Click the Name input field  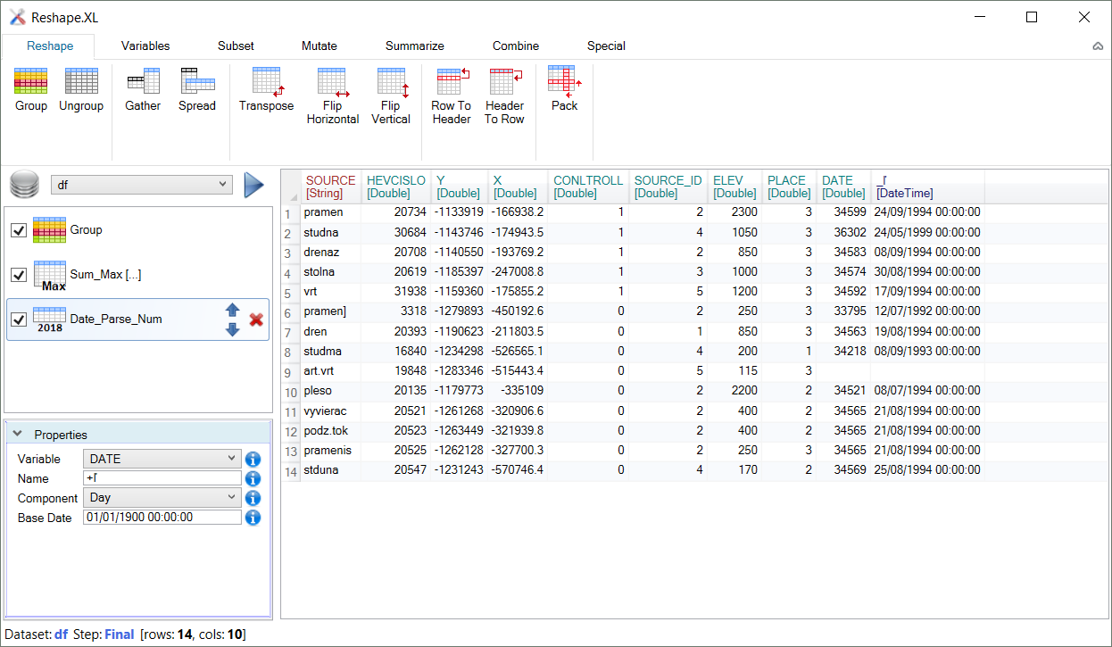[162, 478]
